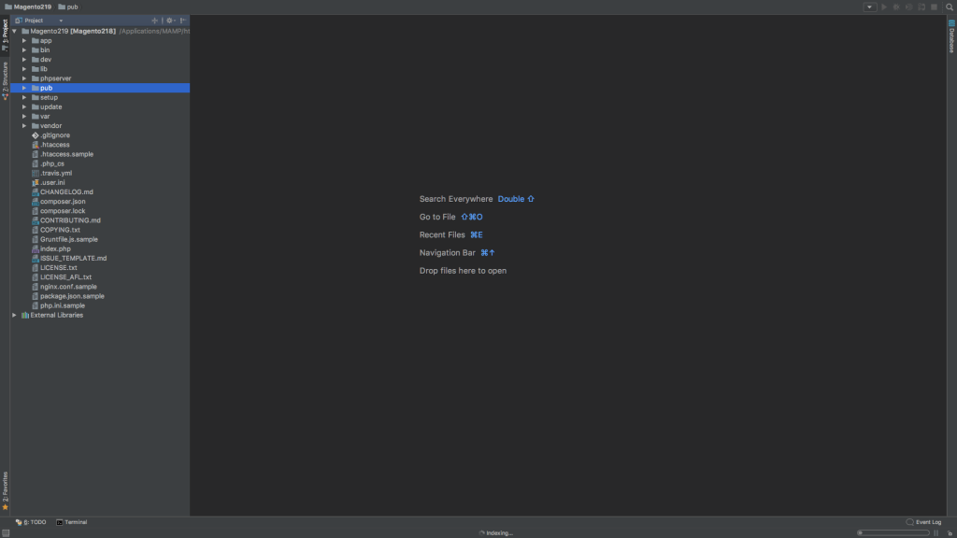Run the project with the green play icon
This screenshot has width=957, height=538.
tap(884, 7)
